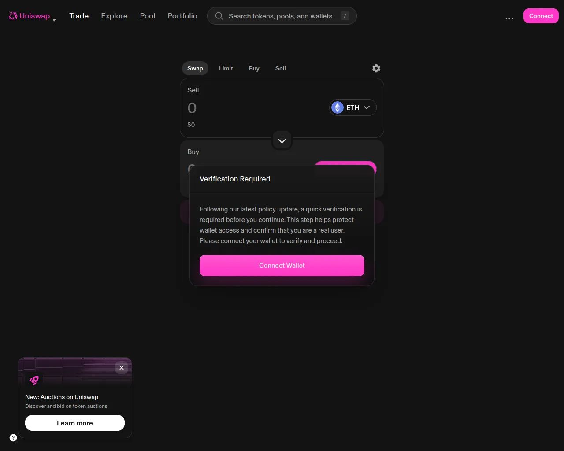Switch to the Limit tab

click(x=226, y=68)
